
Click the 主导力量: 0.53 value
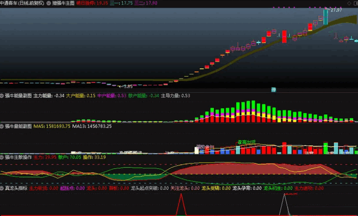tap(175, 96)
